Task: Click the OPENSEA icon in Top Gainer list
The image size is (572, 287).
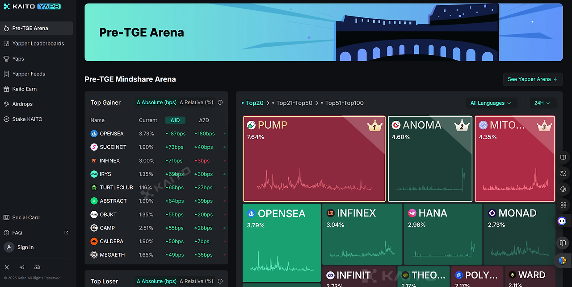Action: pos(94,134)
